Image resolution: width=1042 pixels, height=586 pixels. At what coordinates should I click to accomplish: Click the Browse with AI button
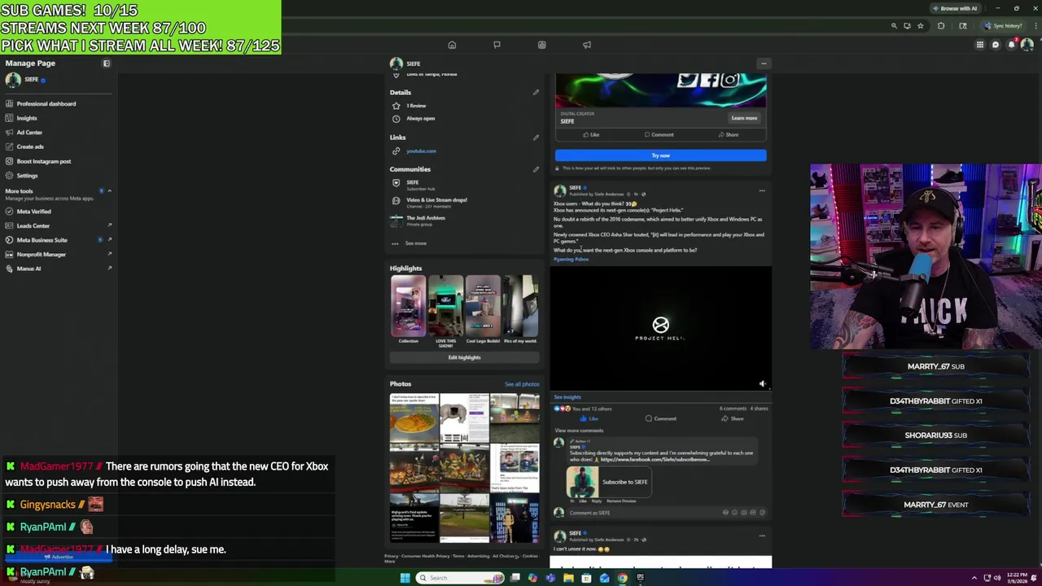click(x=955, y=9)
